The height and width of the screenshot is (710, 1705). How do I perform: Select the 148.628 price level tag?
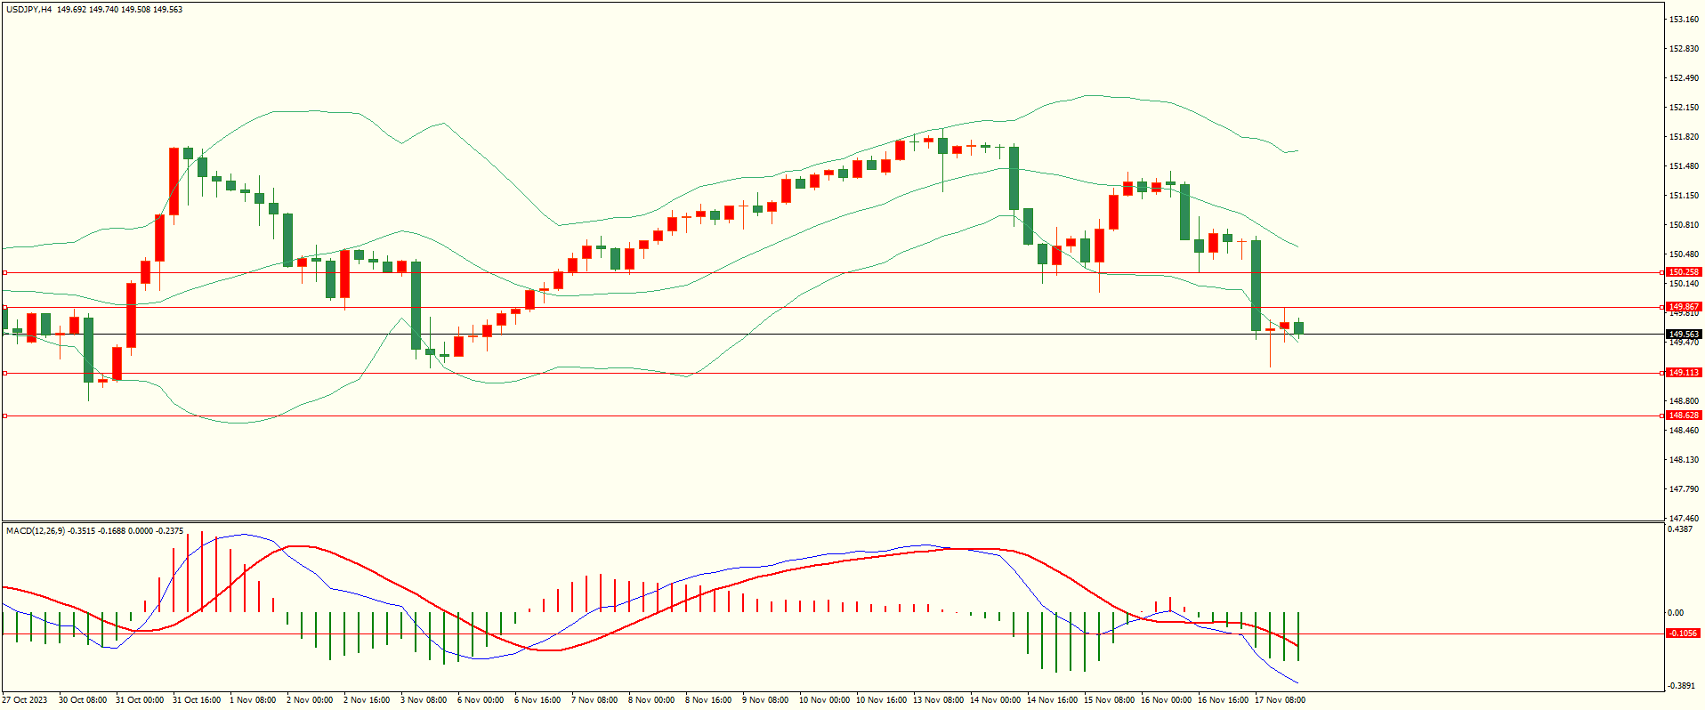[1684, 416]
